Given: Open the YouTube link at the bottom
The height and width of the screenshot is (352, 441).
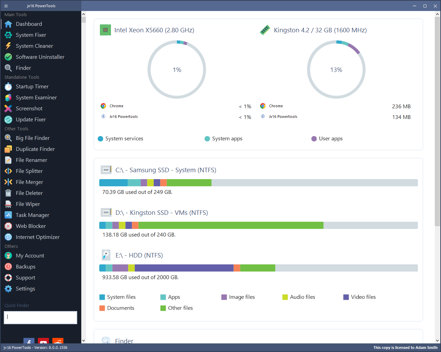Looking at the screenshot, I should (x=43, y=343).
